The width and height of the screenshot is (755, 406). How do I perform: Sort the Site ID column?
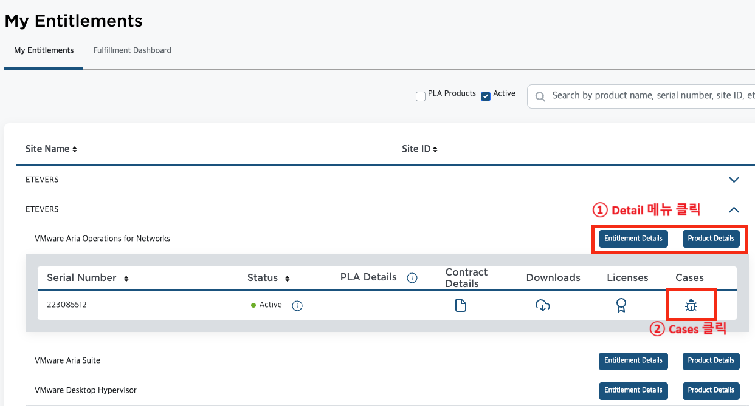click(x=435, y=149)
